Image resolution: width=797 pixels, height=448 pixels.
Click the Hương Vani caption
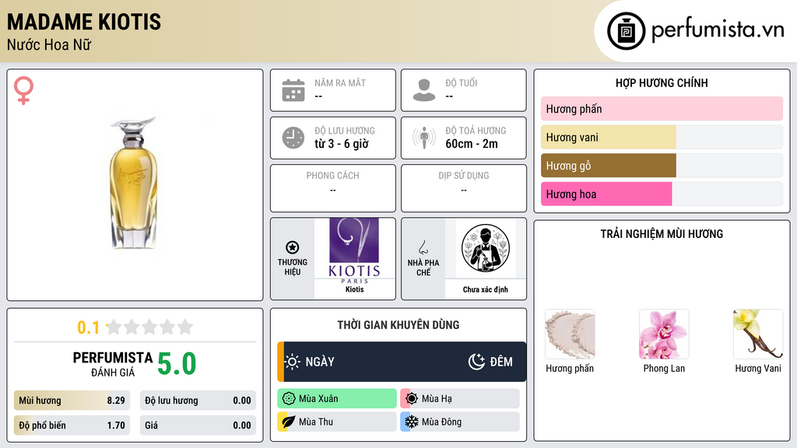[x=758, y=368]
